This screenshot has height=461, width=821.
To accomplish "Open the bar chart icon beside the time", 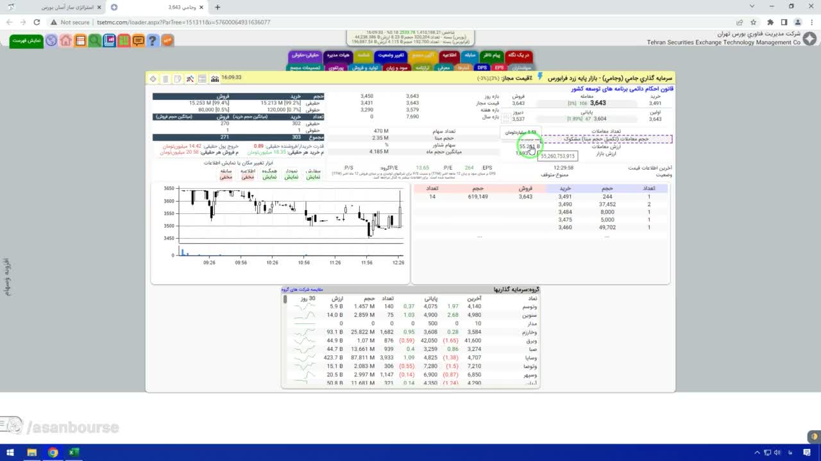I will [x=214, y=79].
